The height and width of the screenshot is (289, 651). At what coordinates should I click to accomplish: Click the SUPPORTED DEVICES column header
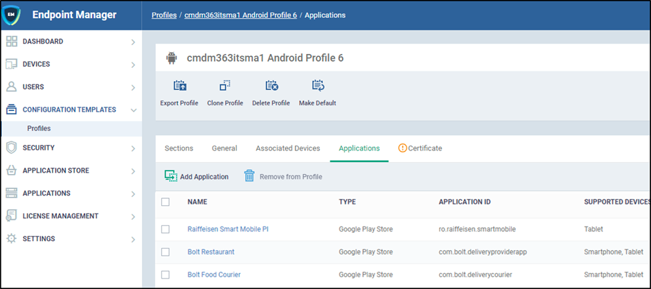617,202
